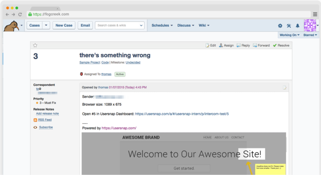Click the bug icon beside Assigned To
The height and width of the screenshot is (175, 321).
coord(81,74)
